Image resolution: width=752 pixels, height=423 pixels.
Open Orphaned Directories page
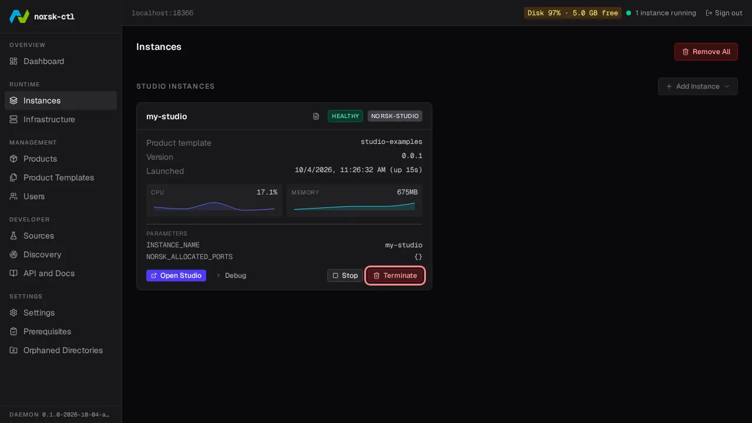pyautogui.click(x=61, y=350)
